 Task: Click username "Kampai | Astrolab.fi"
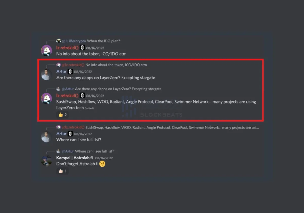point(74,158)
